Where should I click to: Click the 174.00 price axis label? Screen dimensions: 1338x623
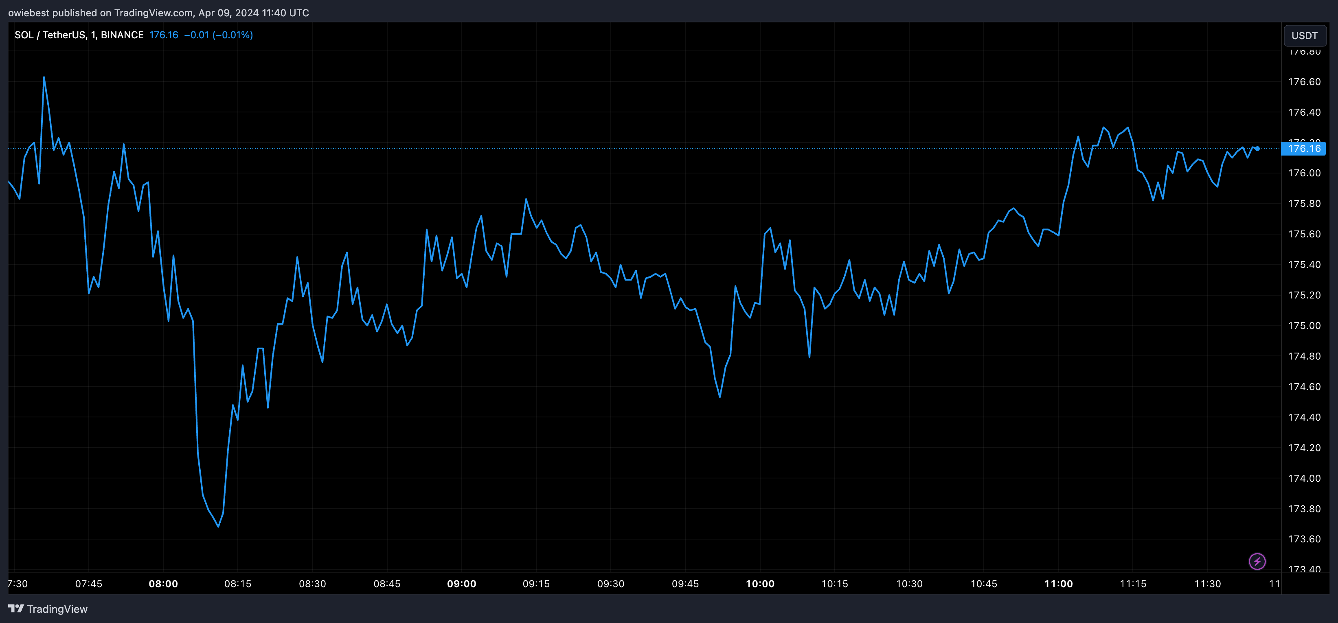tap(1304, 478)
